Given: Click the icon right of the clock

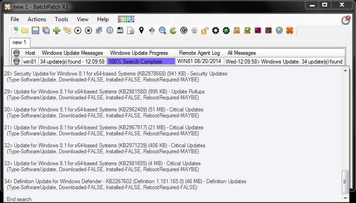Looking at the screenshot, I should tap(120, 30).
